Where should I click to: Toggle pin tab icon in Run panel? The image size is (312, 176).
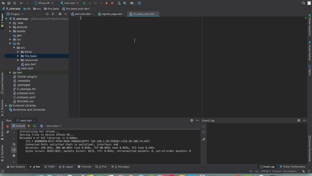(x=8, y=132)
